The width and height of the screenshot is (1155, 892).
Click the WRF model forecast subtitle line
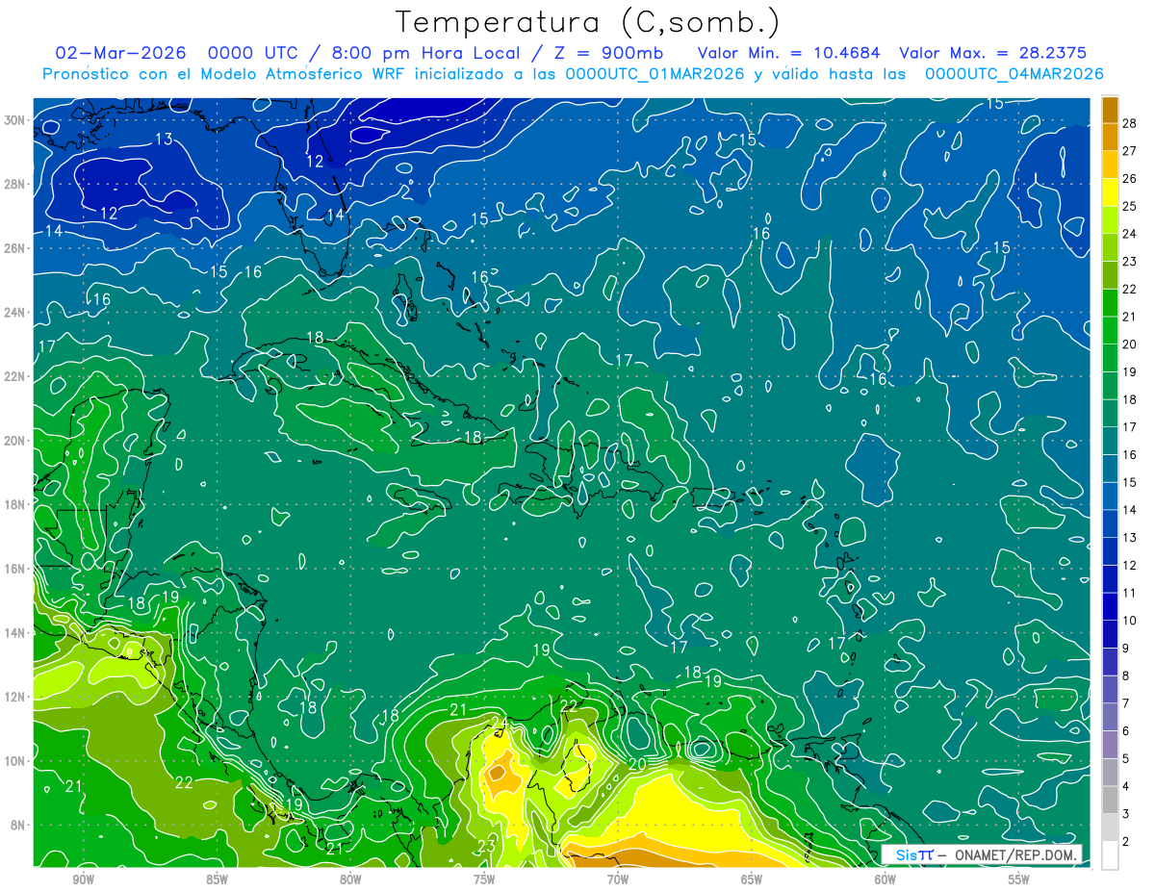(573, 74)
